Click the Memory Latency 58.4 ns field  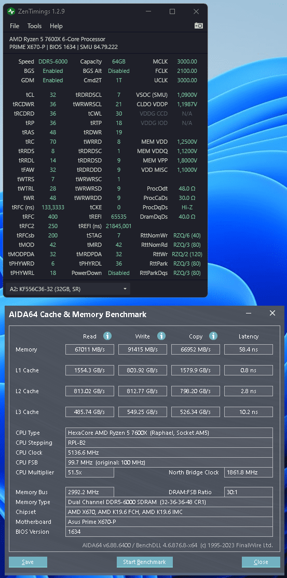click(249, 349)
